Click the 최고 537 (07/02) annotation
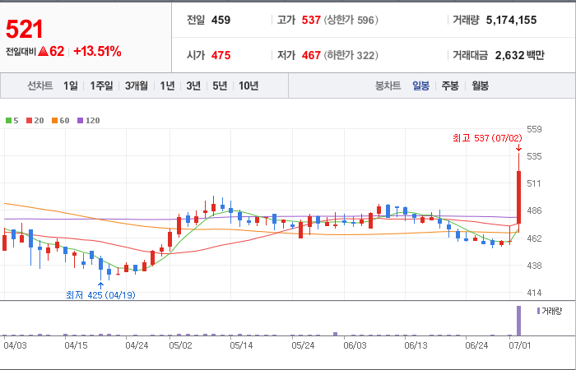This screenshot has height=370, width=576. [487, 138]
